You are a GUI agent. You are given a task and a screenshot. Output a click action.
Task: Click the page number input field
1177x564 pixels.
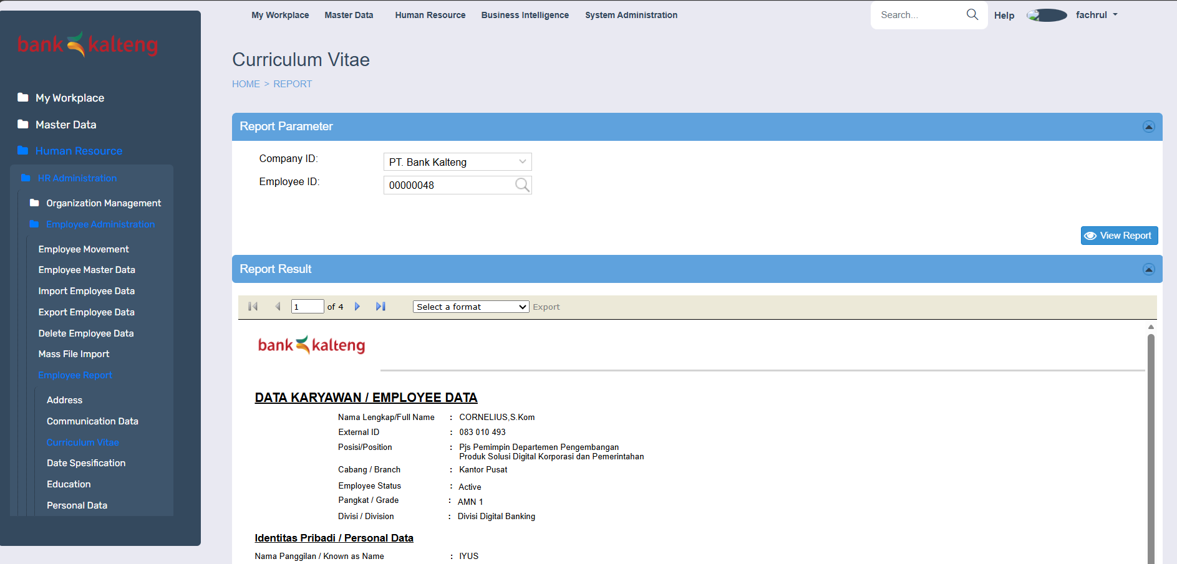[307, 307]
